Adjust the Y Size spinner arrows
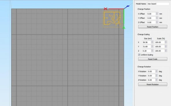 pyautogui.click(x=152, y=47)
